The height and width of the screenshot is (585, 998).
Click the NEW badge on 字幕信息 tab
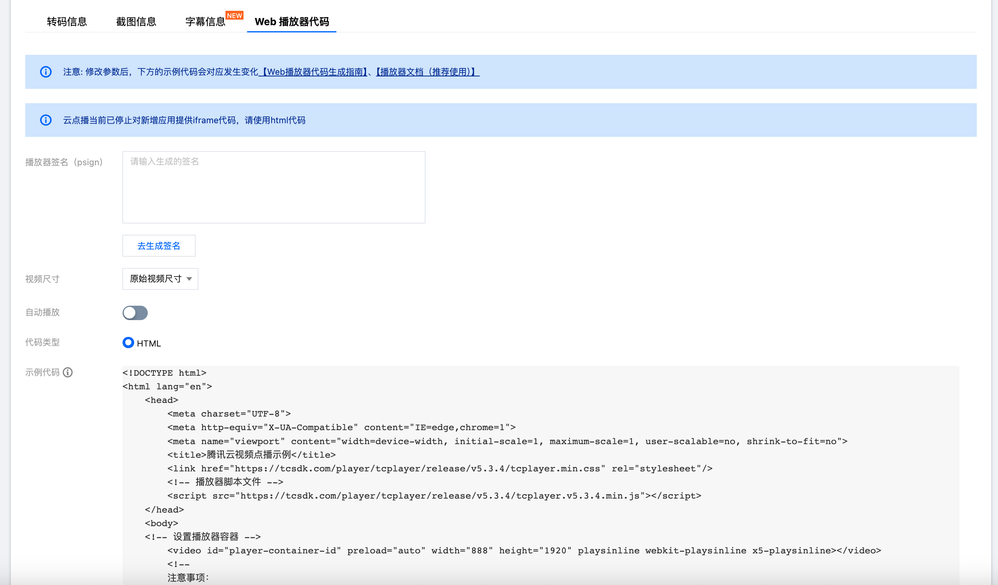click(234, 16)
